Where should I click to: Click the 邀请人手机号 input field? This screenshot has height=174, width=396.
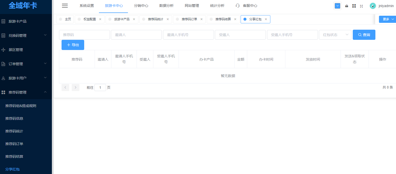pos(188,35)
